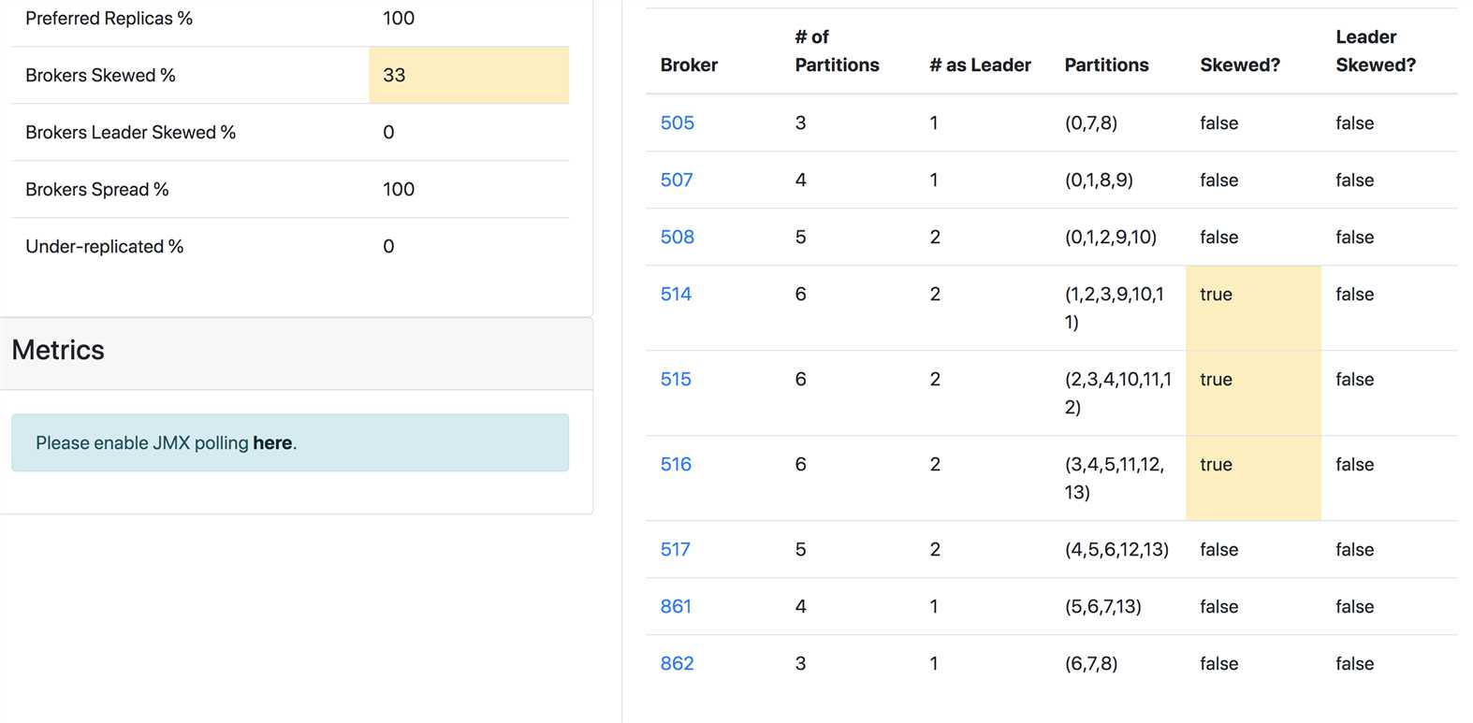Screen dimensions: 1473x723
Task: Click partitions cell (0,7,8)
Action: pyautogui.click(x=1090, y=123)
